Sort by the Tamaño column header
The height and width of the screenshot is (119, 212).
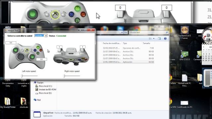coord(146,43)
